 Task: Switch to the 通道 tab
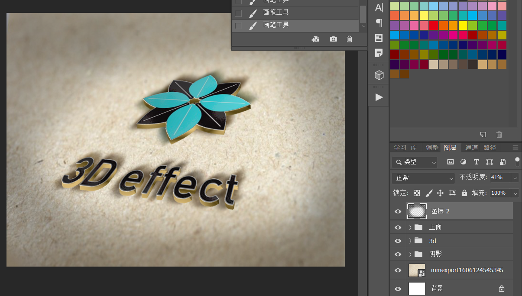471,148
